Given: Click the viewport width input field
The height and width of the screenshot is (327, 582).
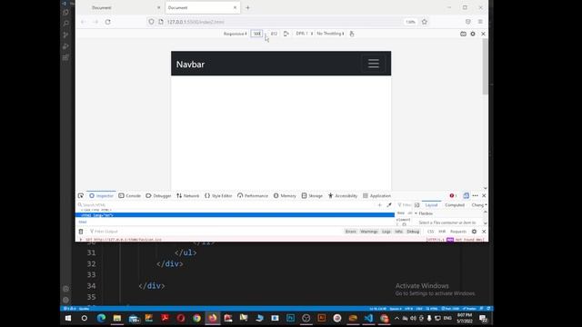Looking at the screenshot, I should coord(256,34).
